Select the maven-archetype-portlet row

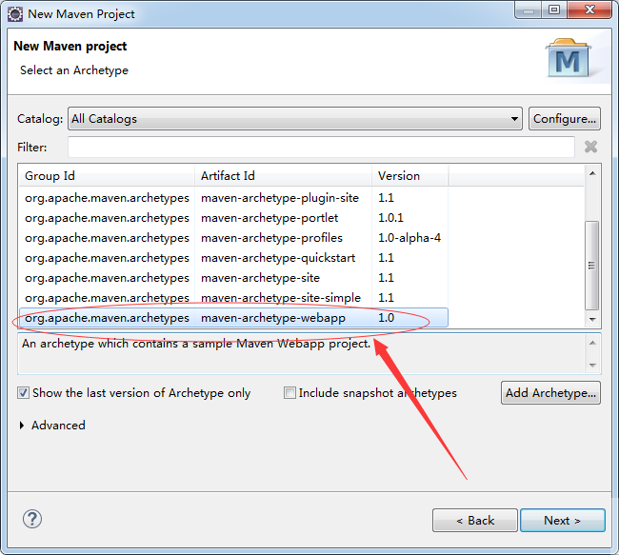[x=233, y=218]
